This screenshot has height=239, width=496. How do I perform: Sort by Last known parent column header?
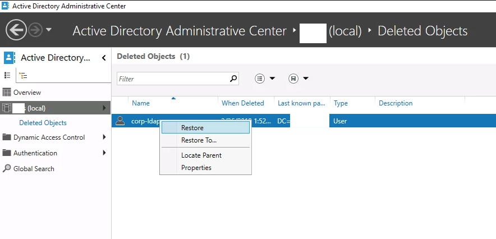click(x=302, y=103)
